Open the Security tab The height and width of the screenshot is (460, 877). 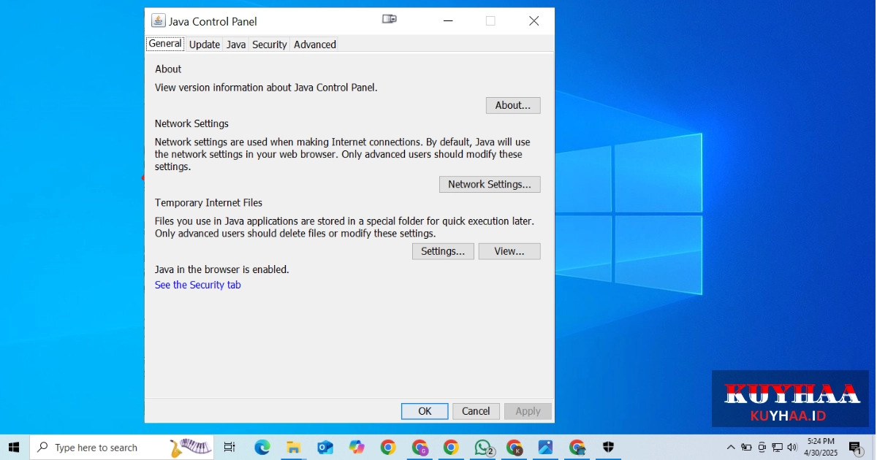coord(270,45)
